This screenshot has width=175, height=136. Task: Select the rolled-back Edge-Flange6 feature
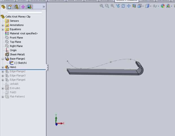coord(17,80)
